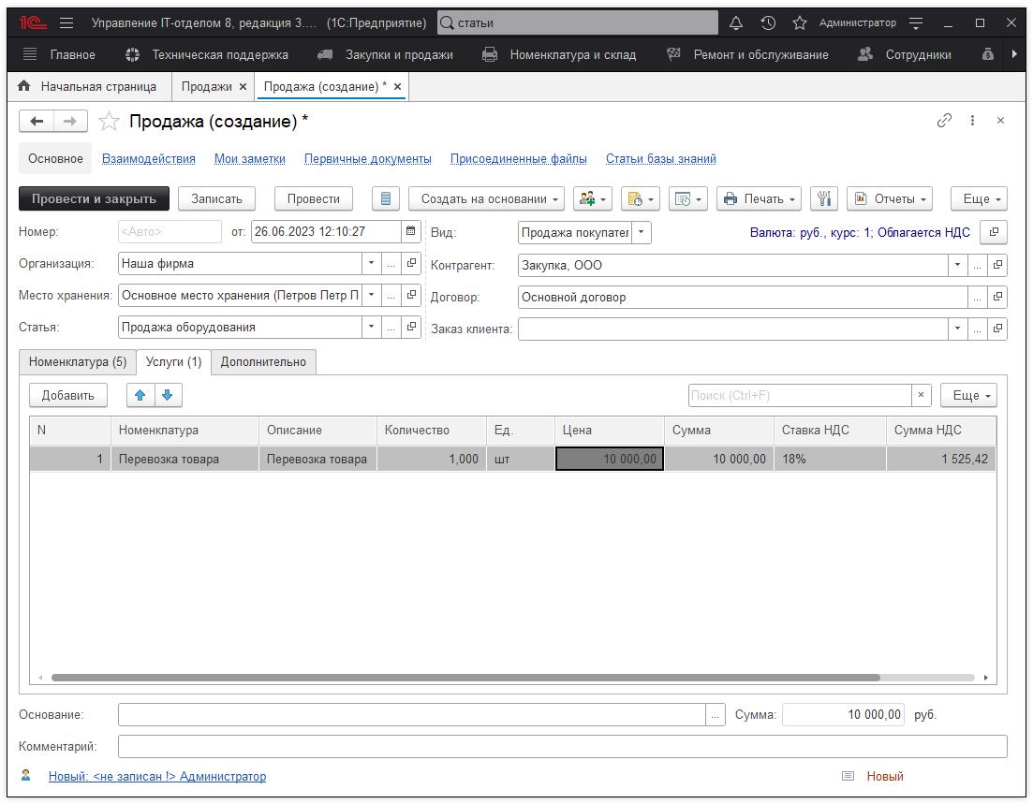The image size is (1033, 804).
Task: Open the history clock icon
Action: click(x=768, y=22)
